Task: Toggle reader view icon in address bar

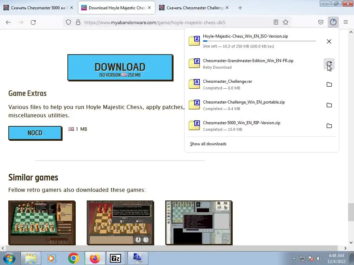Action: [x=276, y=22]
